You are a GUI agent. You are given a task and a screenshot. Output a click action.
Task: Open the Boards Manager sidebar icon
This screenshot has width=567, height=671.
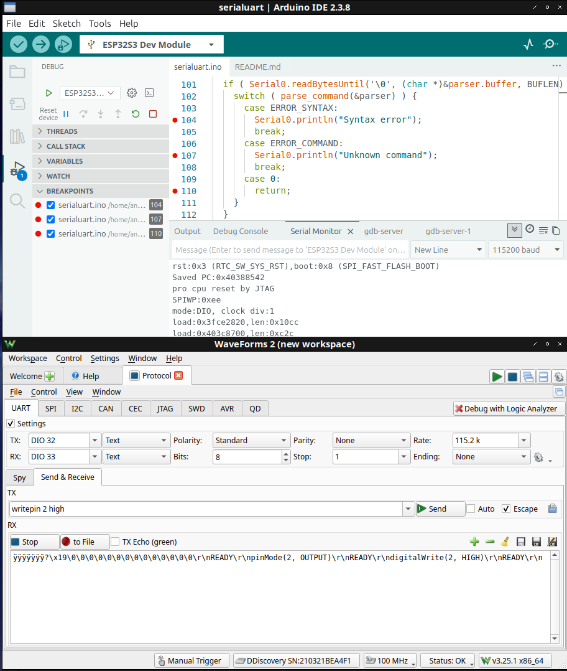click(x=17, y=103)
